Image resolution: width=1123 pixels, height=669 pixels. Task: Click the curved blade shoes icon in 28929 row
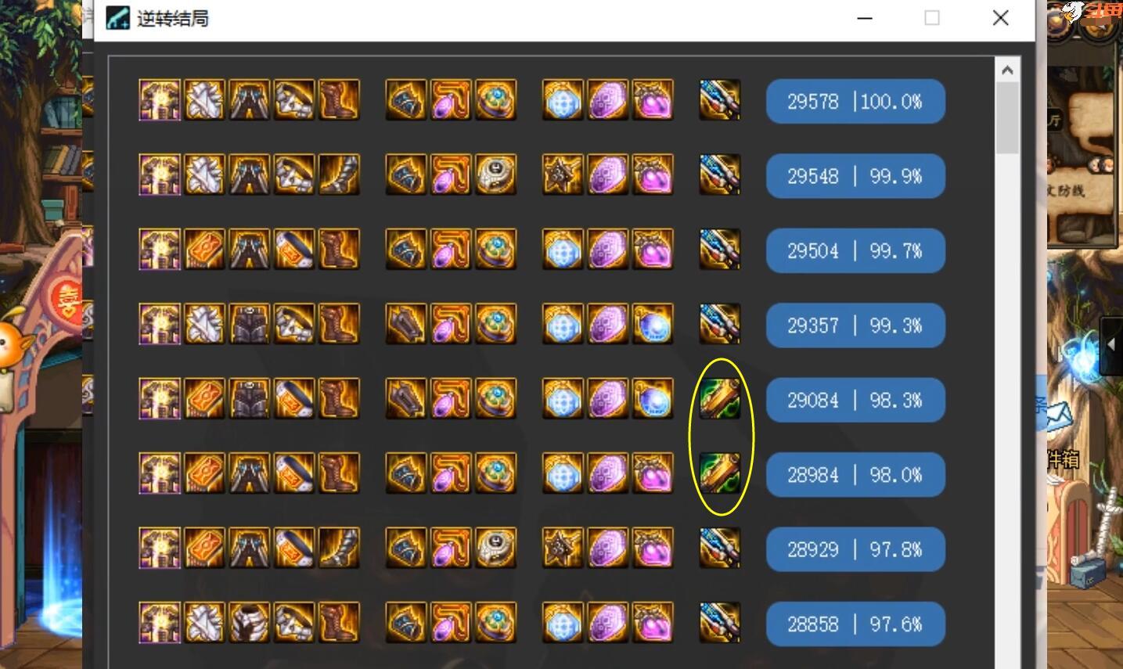pyautogui.click(x=339, y=548)
